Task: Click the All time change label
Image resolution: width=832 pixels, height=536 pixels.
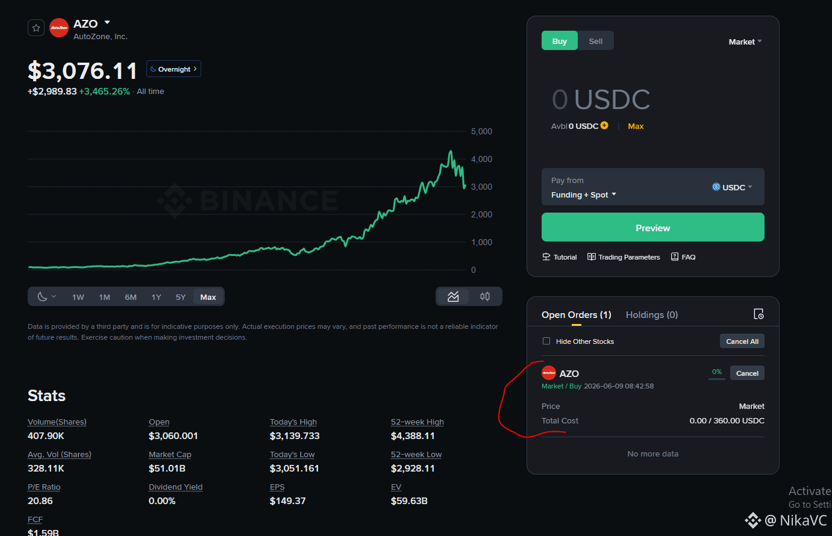Action: 151,92
